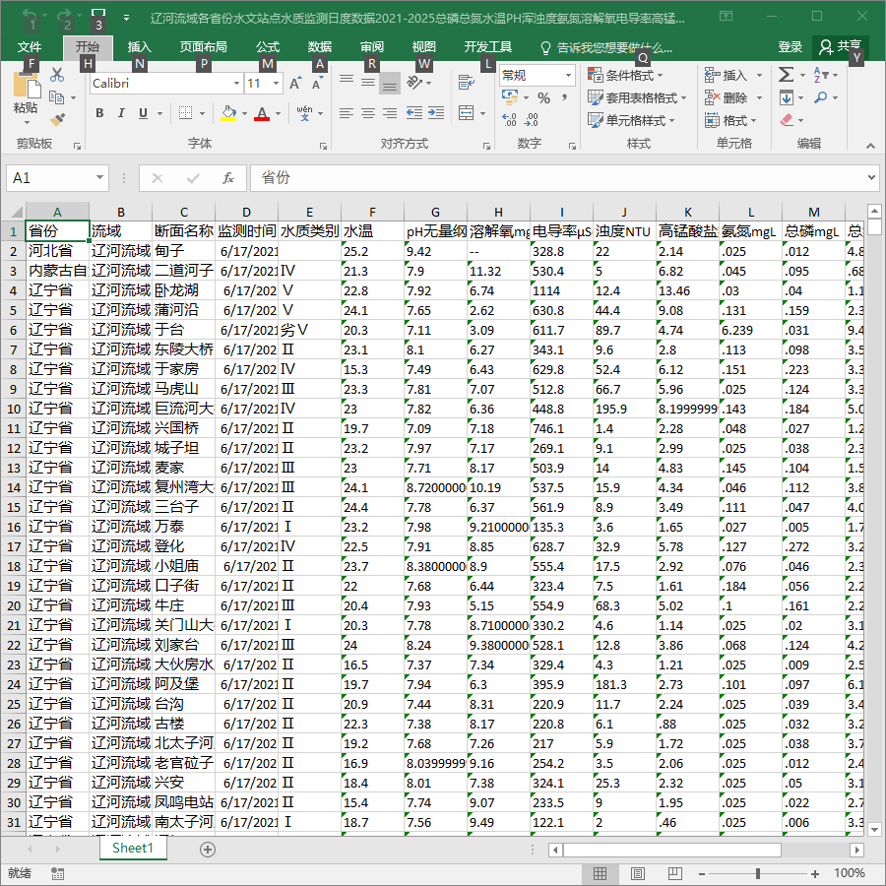
Task: Toggle Underline formatting
Action: click(143, 113)
